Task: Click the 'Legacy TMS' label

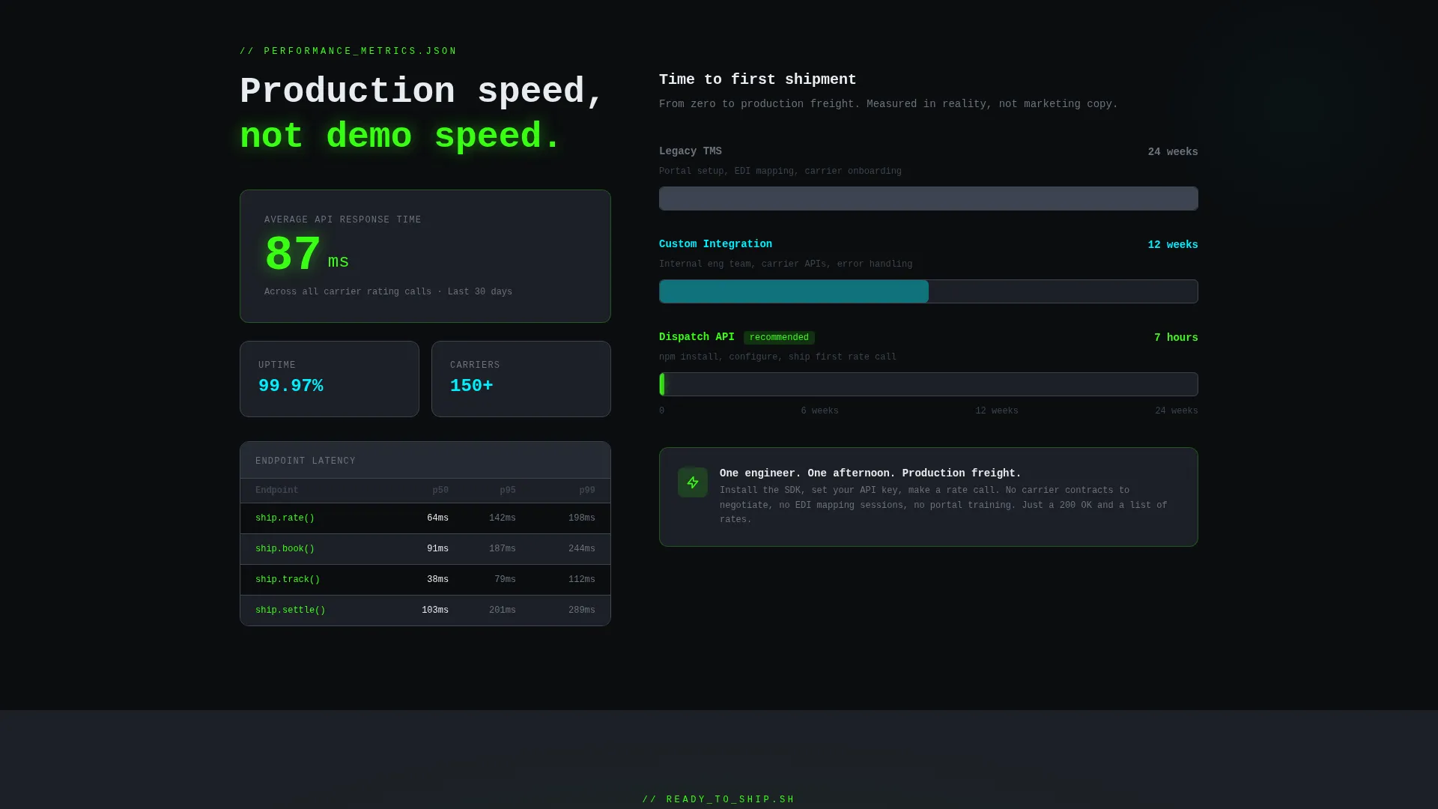Action: [x=691, y=151]
